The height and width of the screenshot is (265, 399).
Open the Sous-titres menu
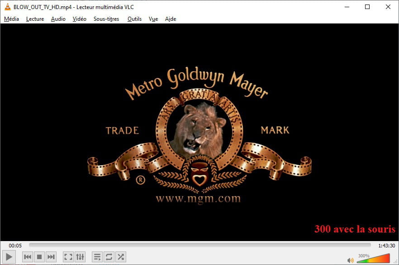pyautogui.click(x=106, y=19)
